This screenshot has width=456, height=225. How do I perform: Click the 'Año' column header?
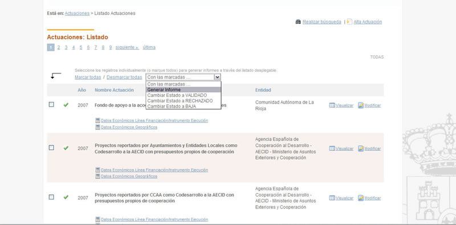click(82, 90)
